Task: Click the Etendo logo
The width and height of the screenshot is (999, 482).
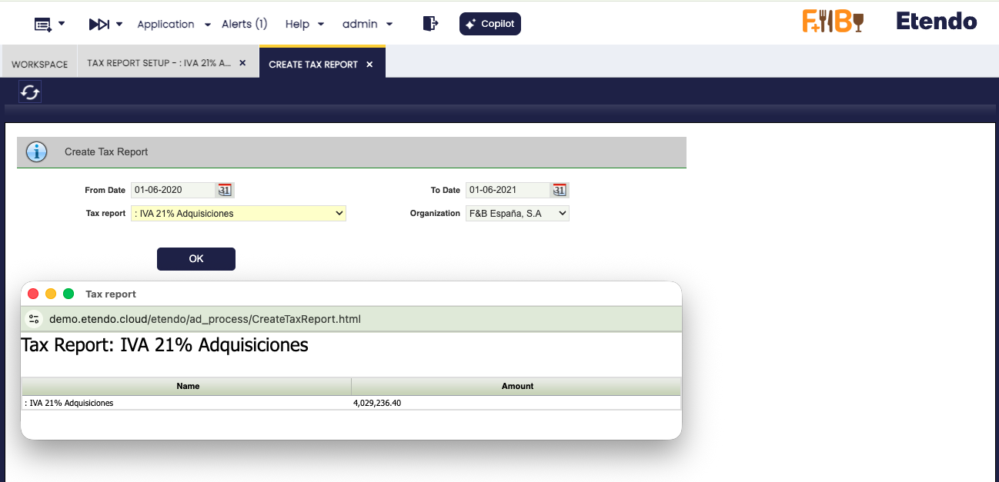Action: point(937,22)
